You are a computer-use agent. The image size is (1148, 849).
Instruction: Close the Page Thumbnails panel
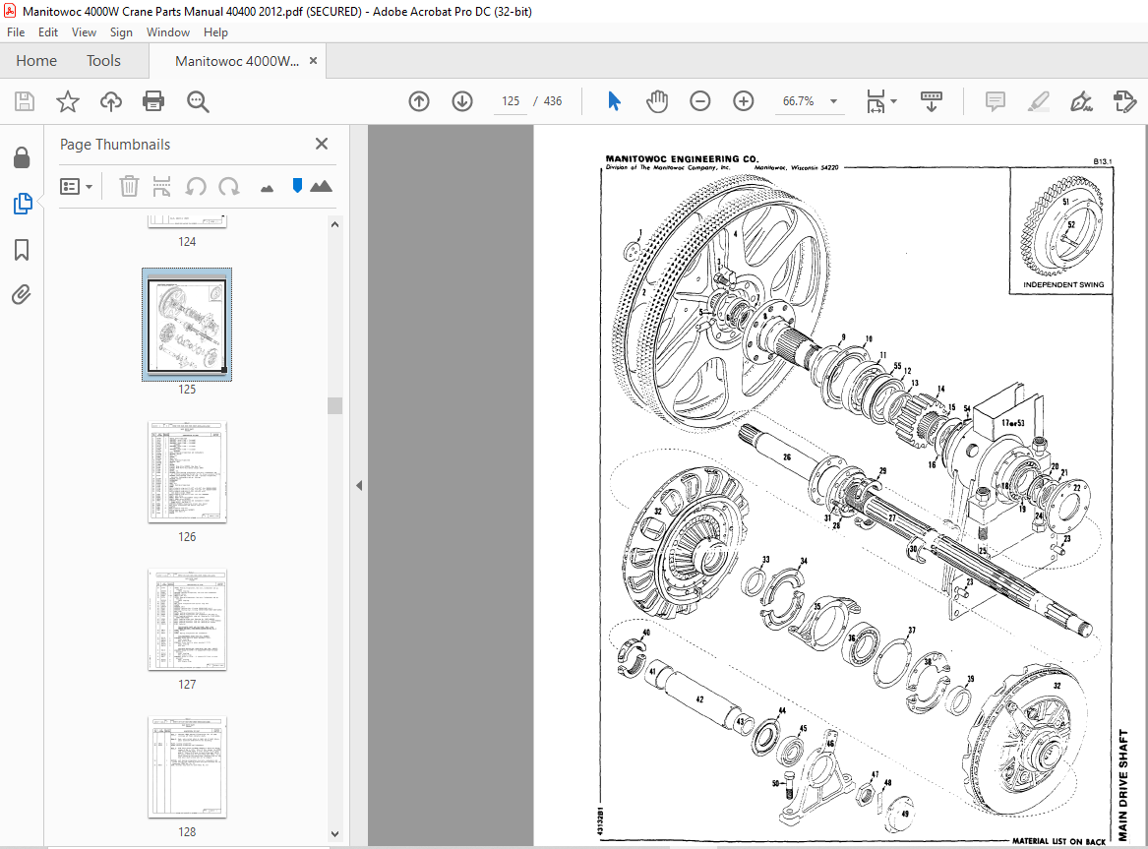(322, 144)
